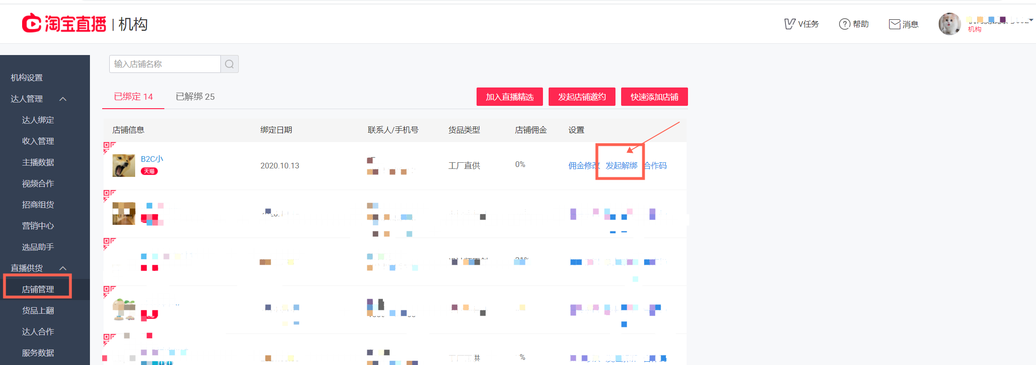The height and width of the screenshot is (365, 1036).
Task: Click 快速添加店铺 button
Action: (655, 97)
